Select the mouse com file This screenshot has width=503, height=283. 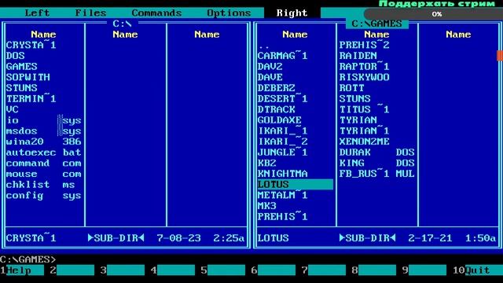click(x=44, y=174)
